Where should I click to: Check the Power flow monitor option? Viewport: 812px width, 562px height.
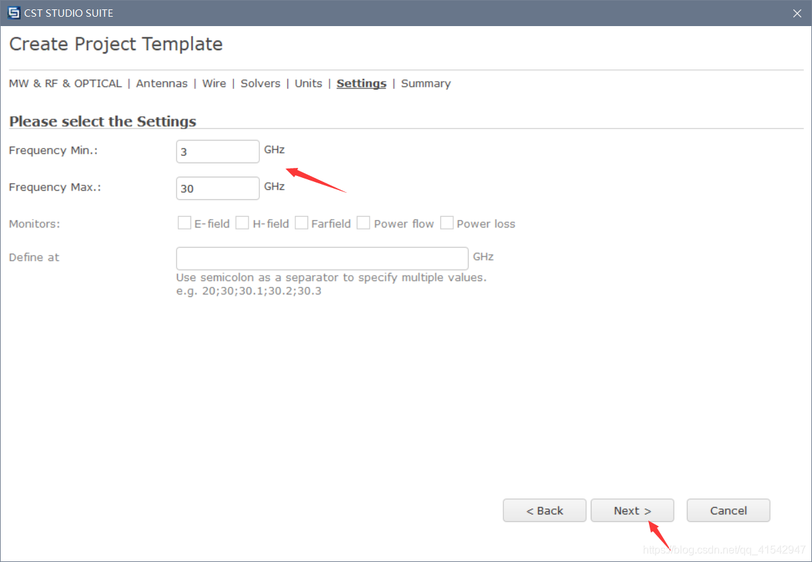364,223
